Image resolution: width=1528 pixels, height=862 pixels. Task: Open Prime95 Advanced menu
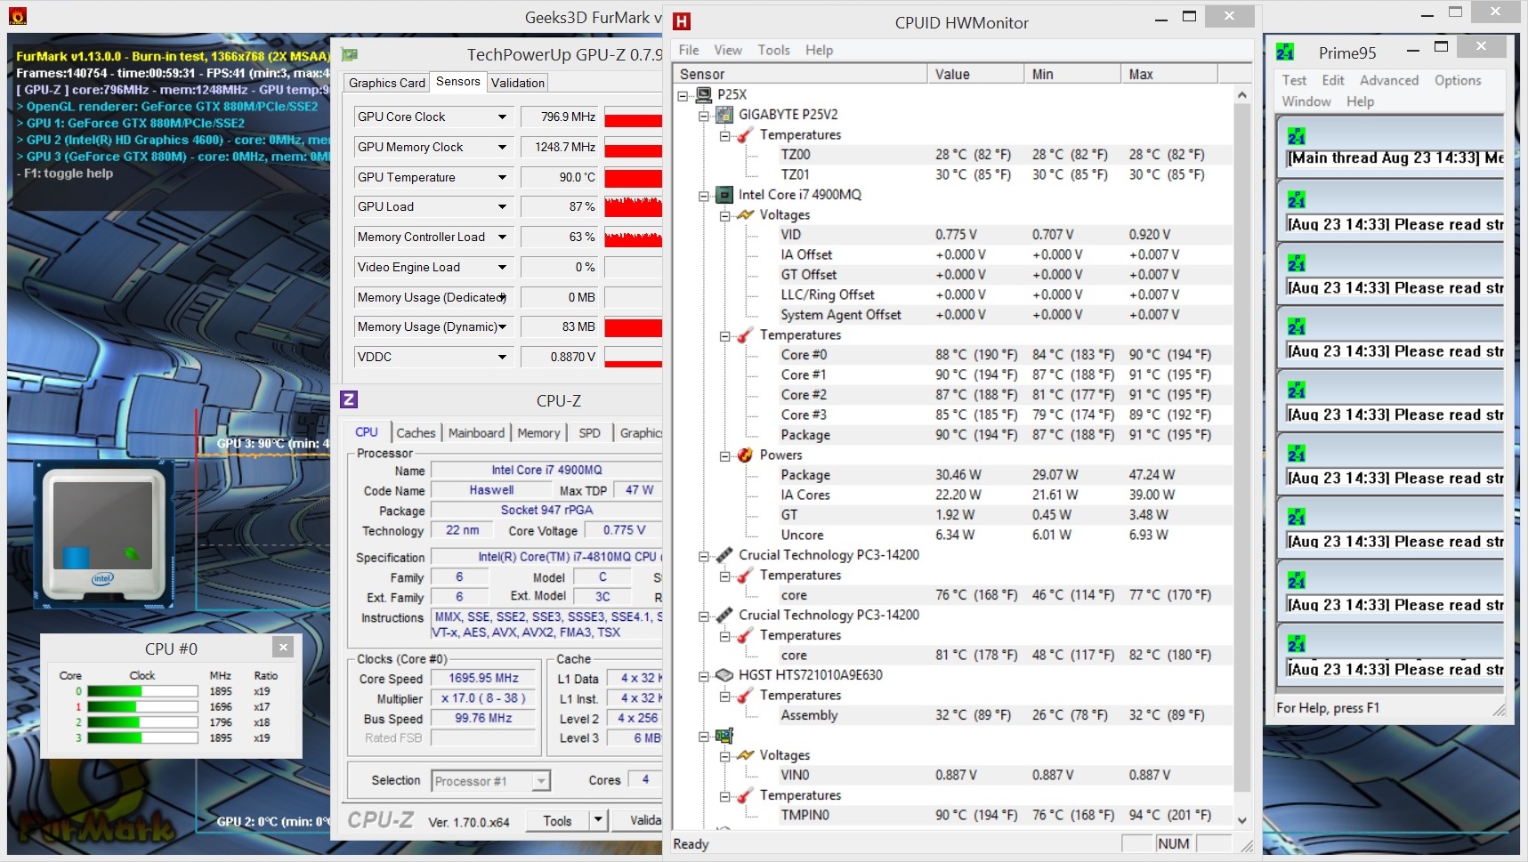[1389, 80]
